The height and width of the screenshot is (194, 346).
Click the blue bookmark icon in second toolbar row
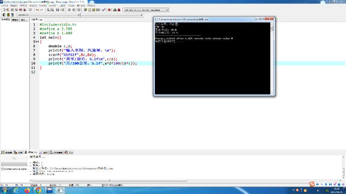tap(12, 15)
